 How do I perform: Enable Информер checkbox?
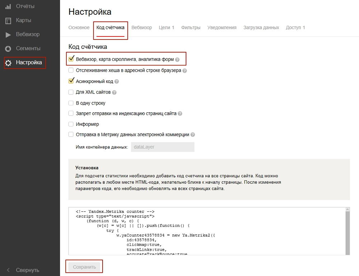point(71,124)
